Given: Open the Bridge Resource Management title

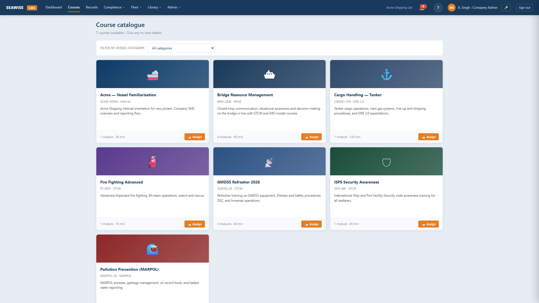Looking at the screenshot, I should point(245,95).
